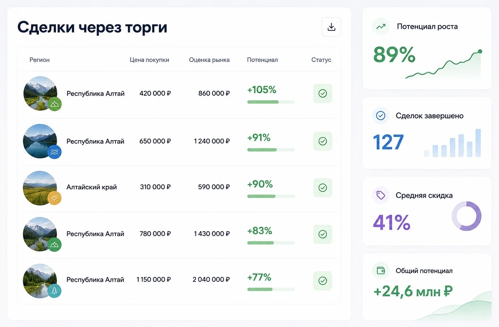
Task: Click orange sun badge in Алтайский край row
Action: [54, 198]
